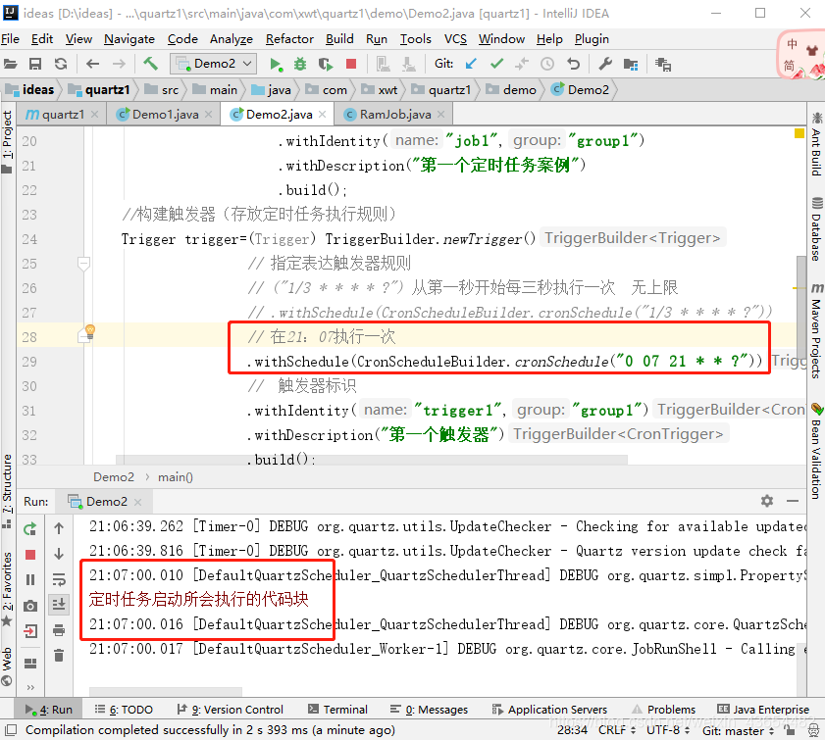Navigate forward with the right arrow icon
The height and width of the screenshot is (740, 825).
[120, 64]
